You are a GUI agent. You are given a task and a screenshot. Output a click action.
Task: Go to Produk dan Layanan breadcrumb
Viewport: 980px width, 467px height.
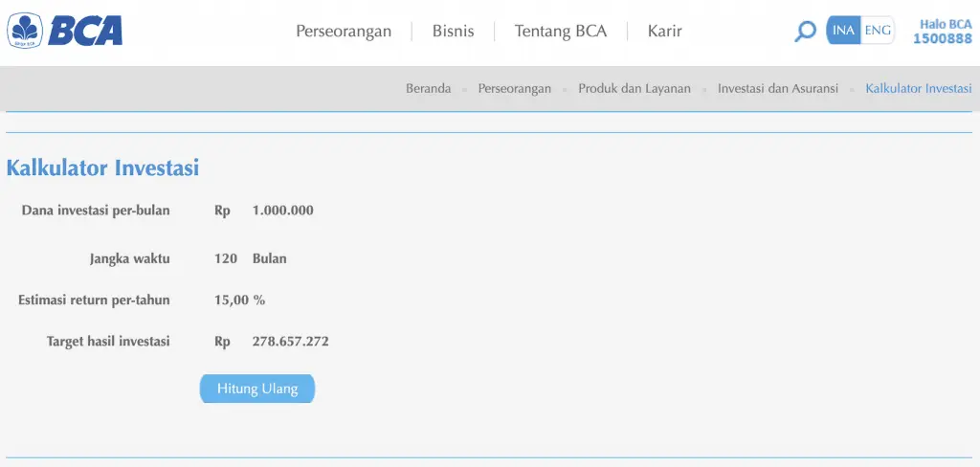tap(635, 88)
